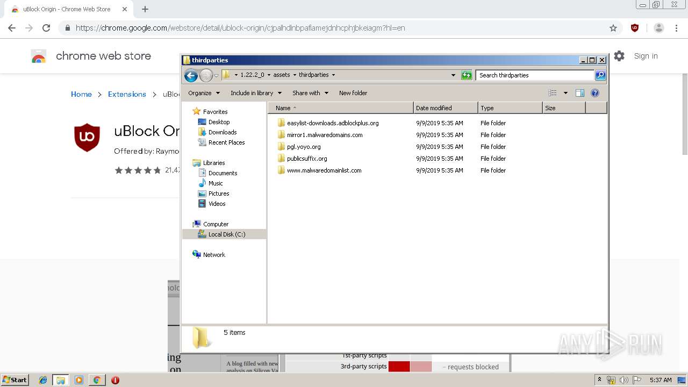Click the Explorer Forward navigation arrow
688x387 pixels.
click(206, 75)
